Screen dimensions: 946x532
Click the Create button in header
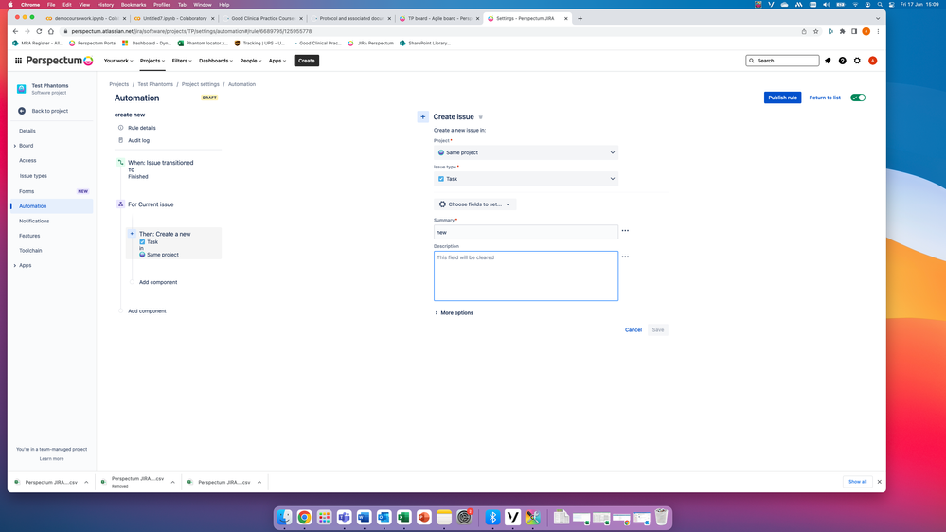307,61
